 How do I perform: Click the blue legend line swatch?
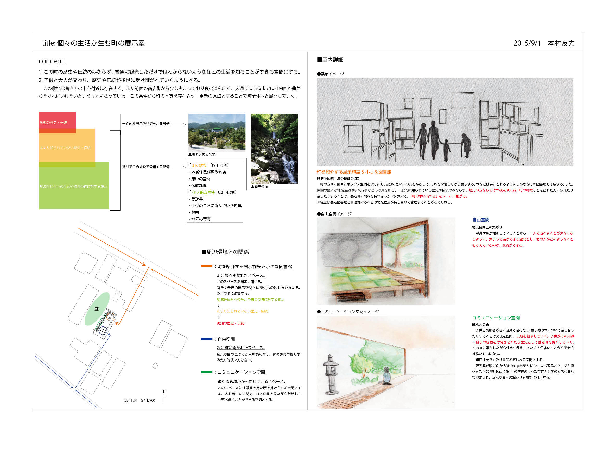pyautogui.click(x=207, y=339)
